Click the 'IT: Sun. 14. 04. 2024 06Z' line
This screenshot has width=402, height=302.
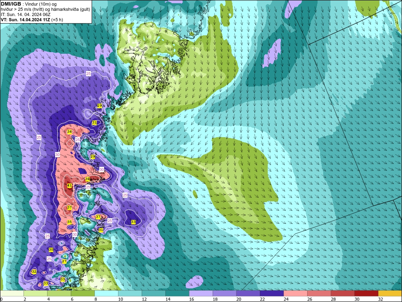click(x=26, y=14)
